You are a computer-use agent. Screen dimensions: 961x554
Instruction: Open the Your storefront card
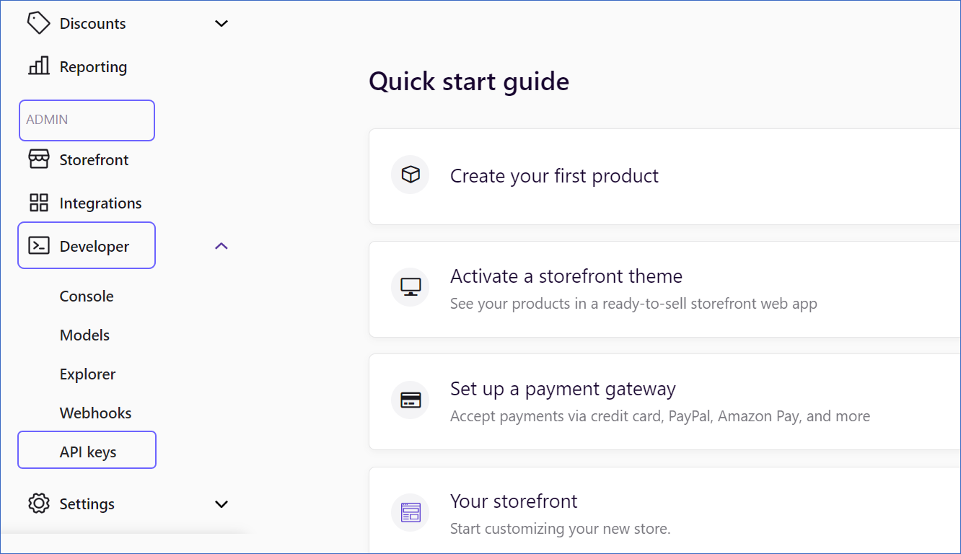(664, 511)
